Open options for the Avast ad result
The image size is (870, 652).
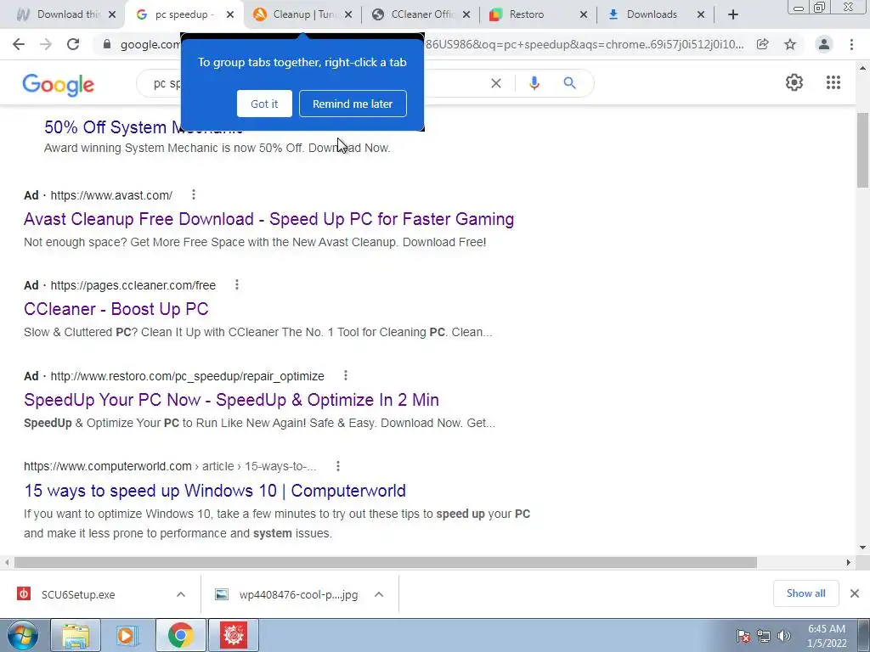tap(193, 194)
